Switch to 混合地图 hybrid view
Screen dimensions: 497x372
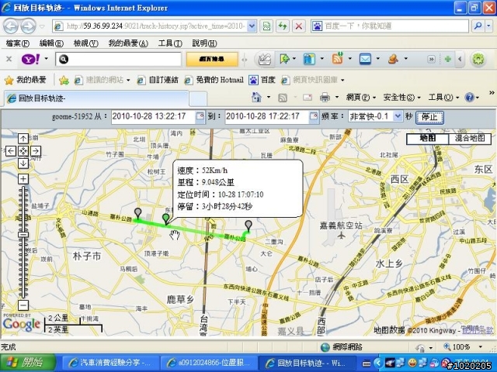[x=470, y=139]
